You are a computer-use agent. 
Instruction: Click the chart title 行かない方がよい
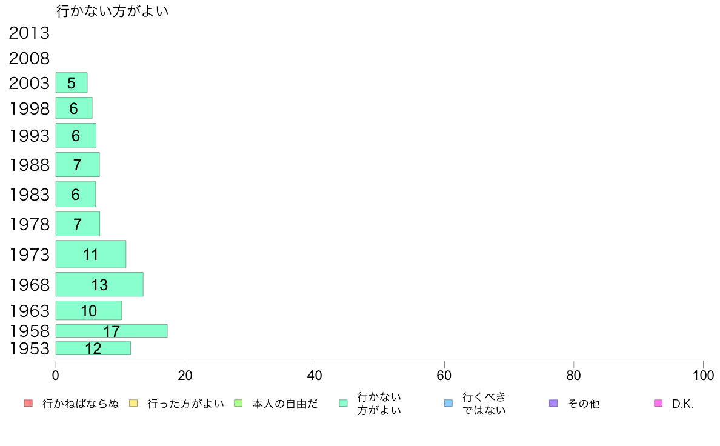click(113, 11)
